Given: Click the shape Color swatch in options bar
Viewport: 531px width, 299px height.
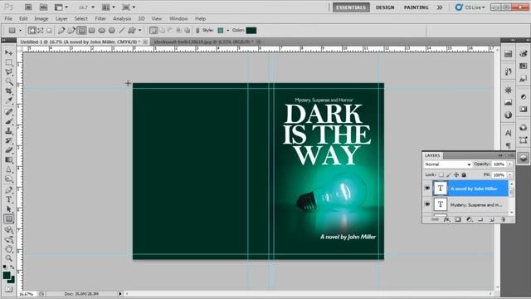Looking at the screenshot, I should 251,31.
